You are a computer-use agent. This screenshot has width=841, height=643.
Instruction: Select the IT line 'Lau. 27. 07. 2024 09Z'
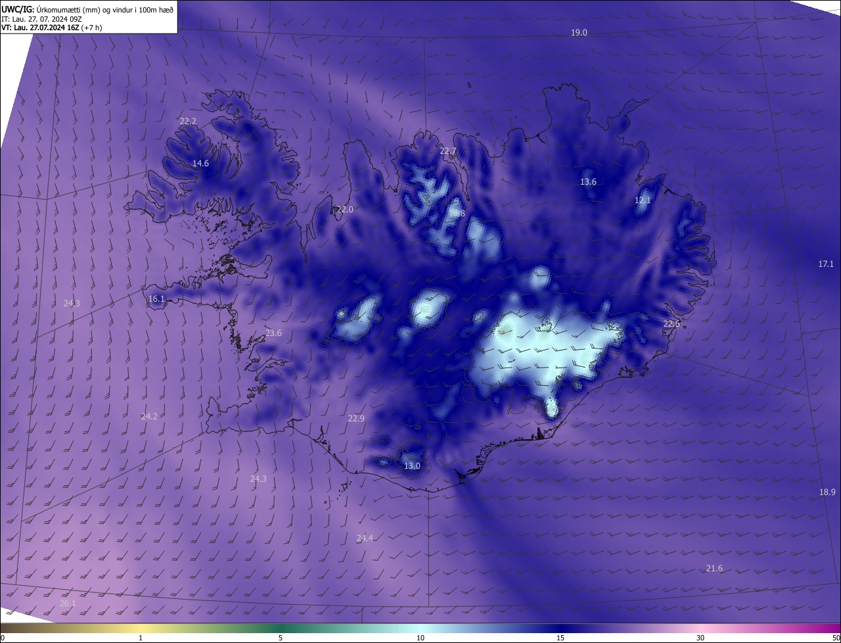pos(47,18)
